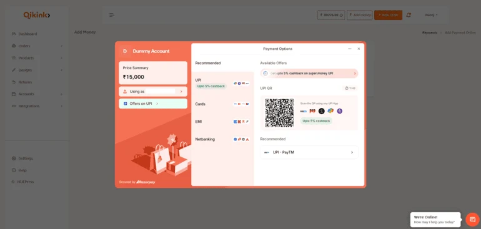Click the New Order button
This screenshot has width=481, height=229.
tap(388, 15)
